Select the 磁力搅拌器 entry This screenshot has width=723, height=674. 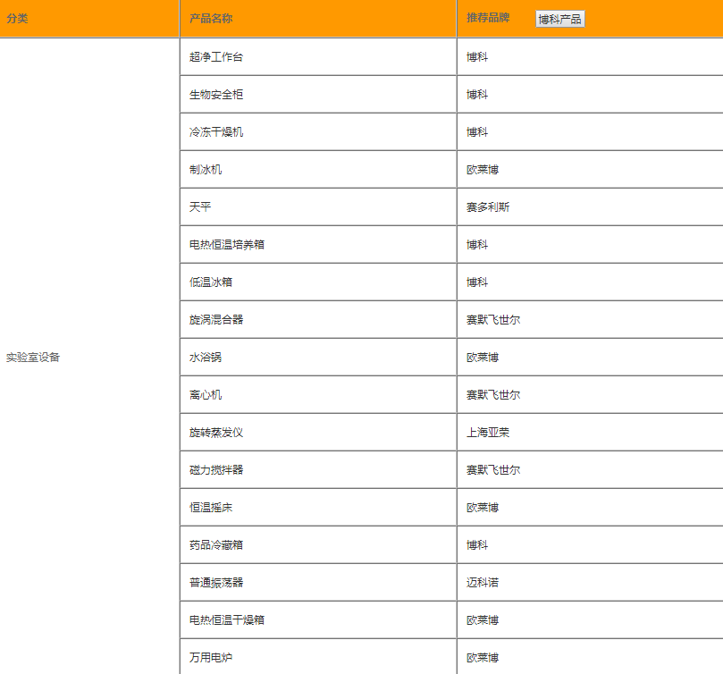[214, 468]
